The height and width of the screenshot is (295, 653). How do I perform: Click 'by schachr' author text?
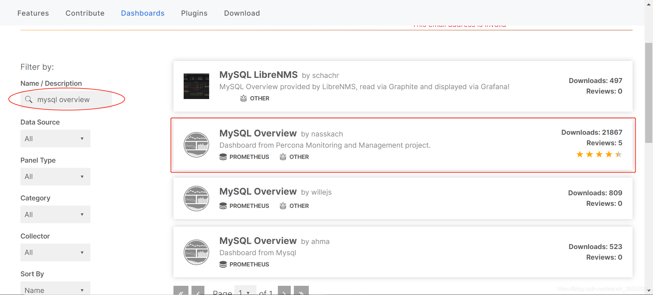pos(320,76)
